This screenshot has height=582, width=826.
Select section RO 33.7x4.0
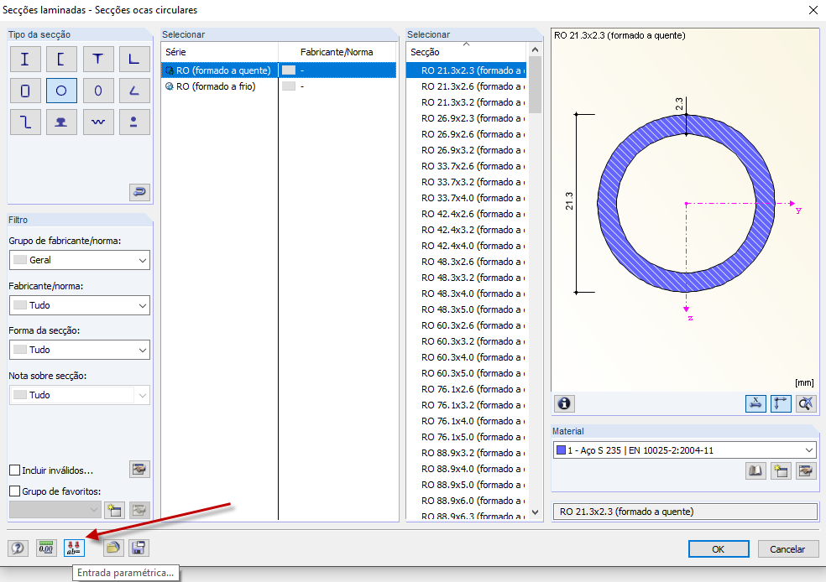tap(466, 198)
